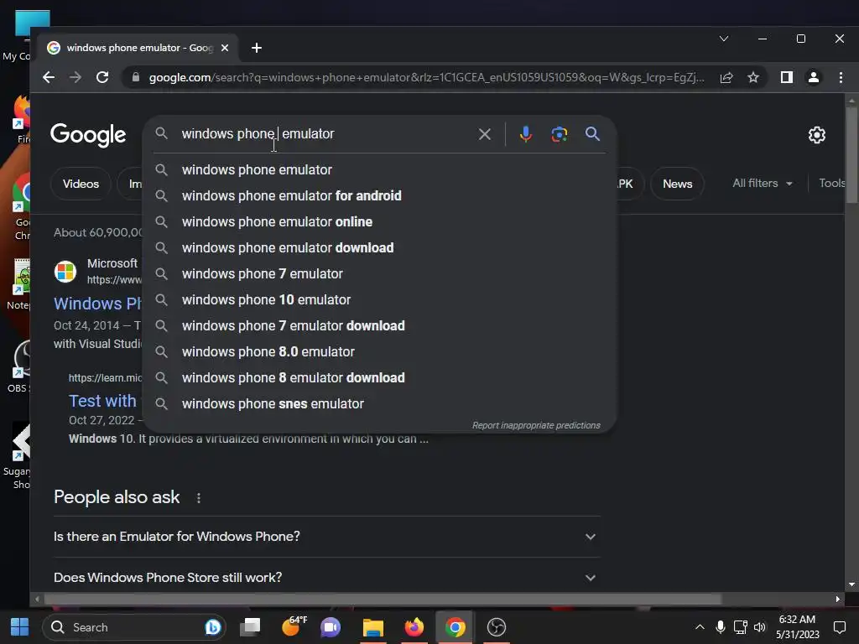Clear the Google search box text
The height and width of the screenshot is (644, 859).
484,134
